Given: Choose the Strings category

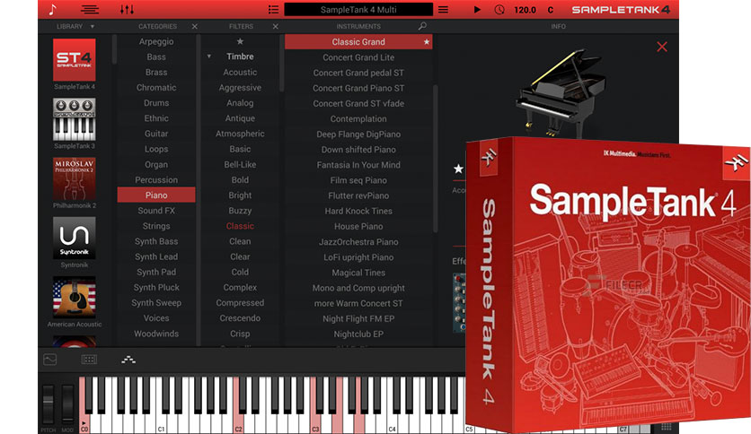Looking at the screenshot, I should pos(156,226).
